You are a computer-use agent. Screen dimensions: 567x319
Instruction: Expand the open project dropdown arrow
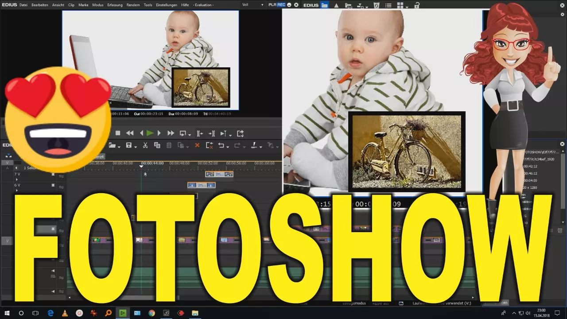click(120, 147)
